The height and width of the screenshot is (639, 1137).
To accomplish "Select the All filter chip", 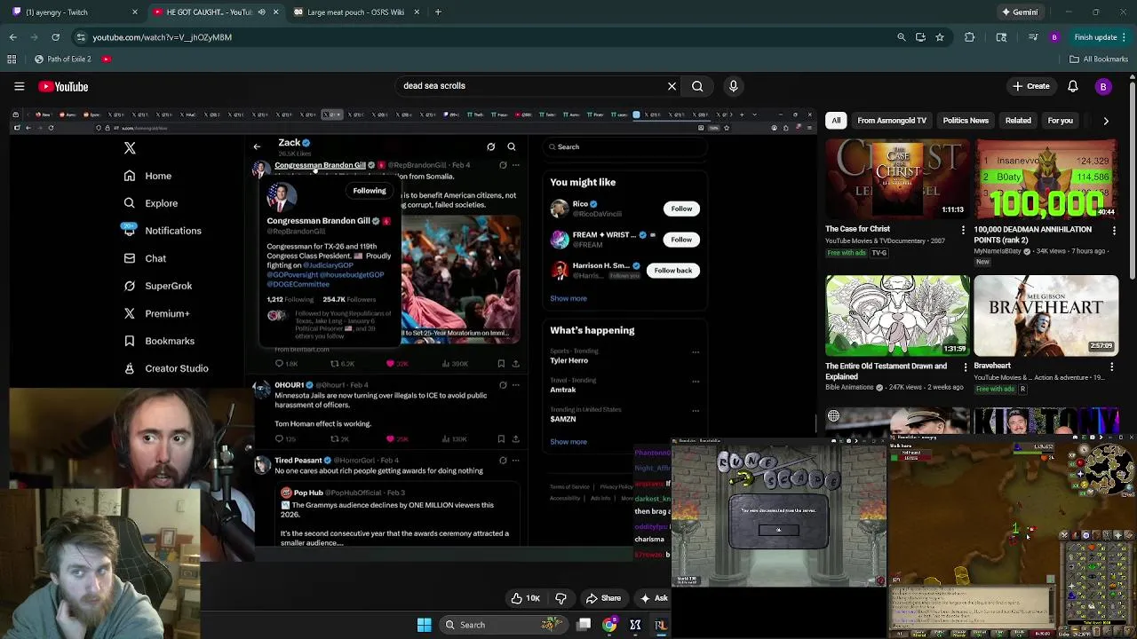I will click(x=836, y=120).
